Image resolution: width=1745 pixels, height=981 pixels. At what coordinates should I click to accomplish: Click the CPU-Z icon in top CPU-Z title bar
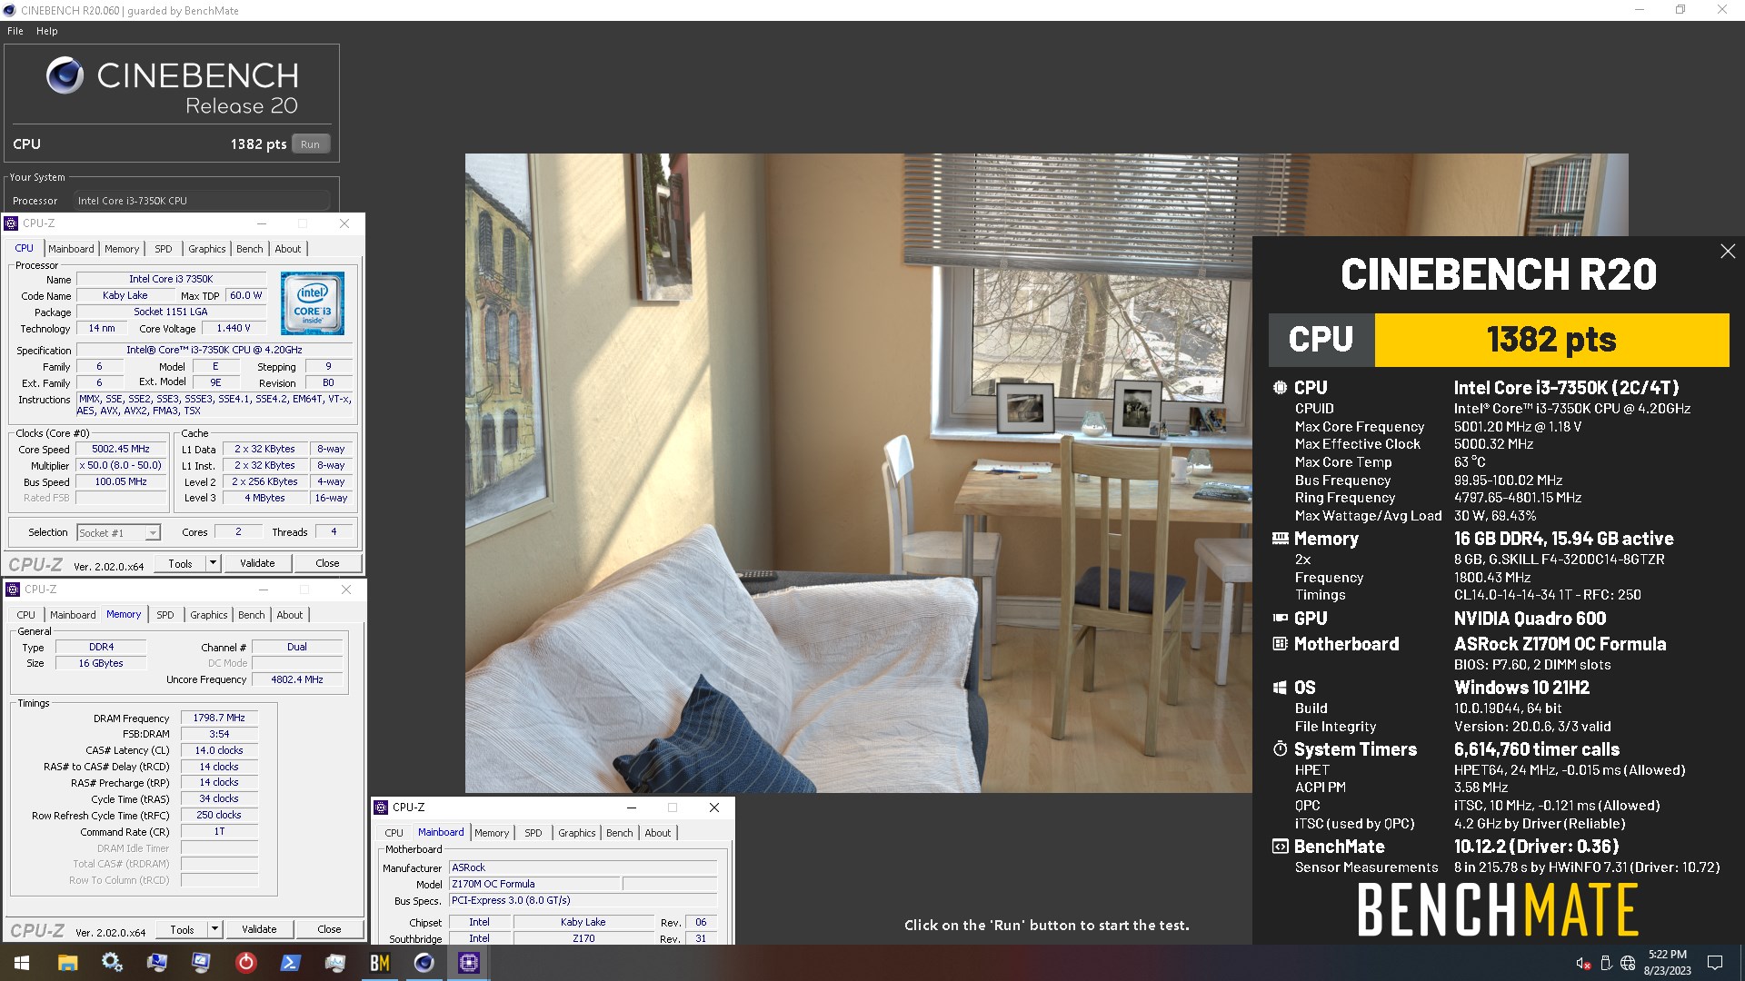[12, 223]
